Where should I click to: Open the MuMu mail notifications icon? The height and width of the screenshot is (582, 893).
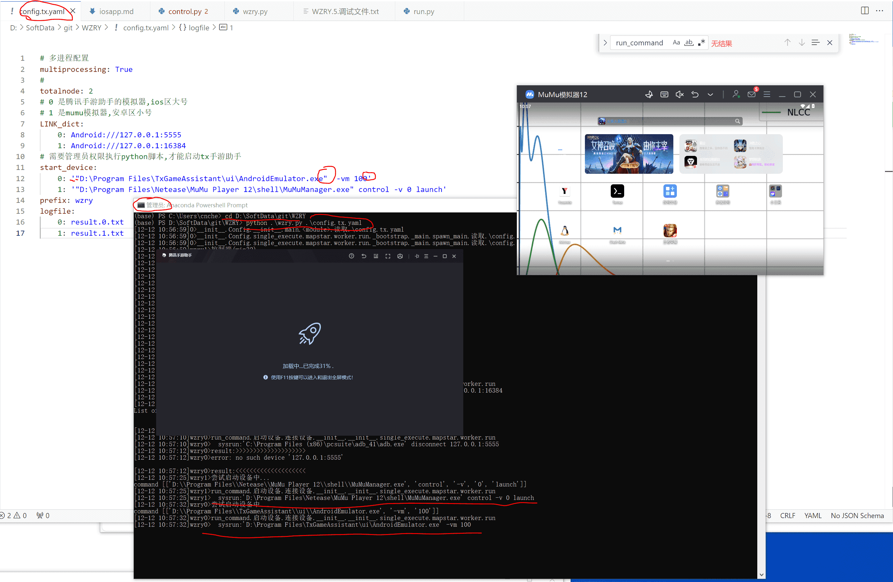(752, 94)
